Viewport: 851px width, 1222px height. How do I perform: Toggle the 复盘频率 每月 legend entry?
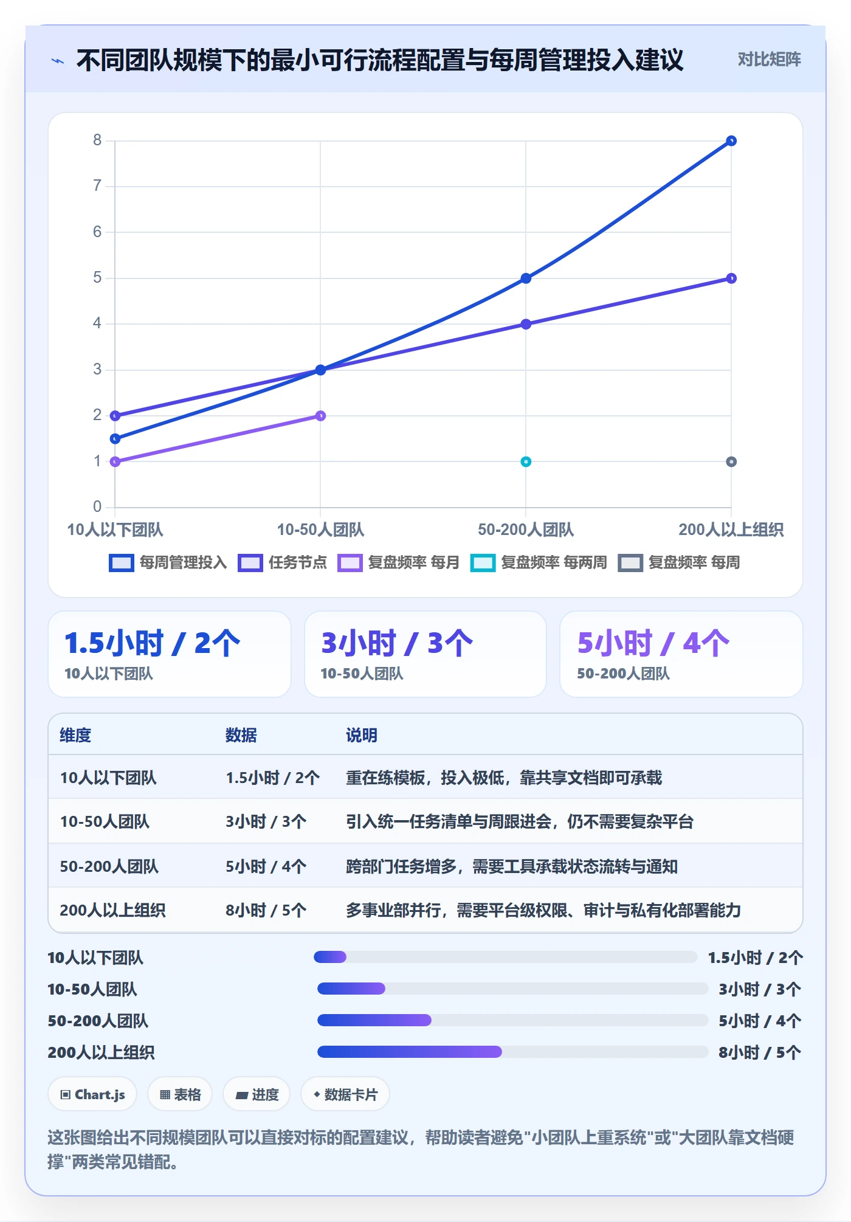[399, 562]
